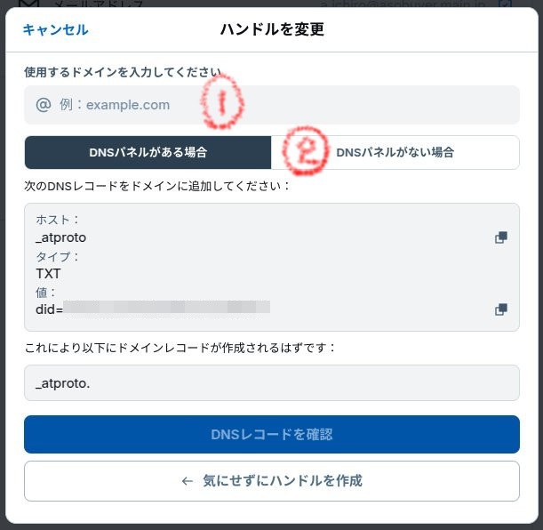Click the envelope icon behind the dialog
543x530 pixels.
(28, 4)
